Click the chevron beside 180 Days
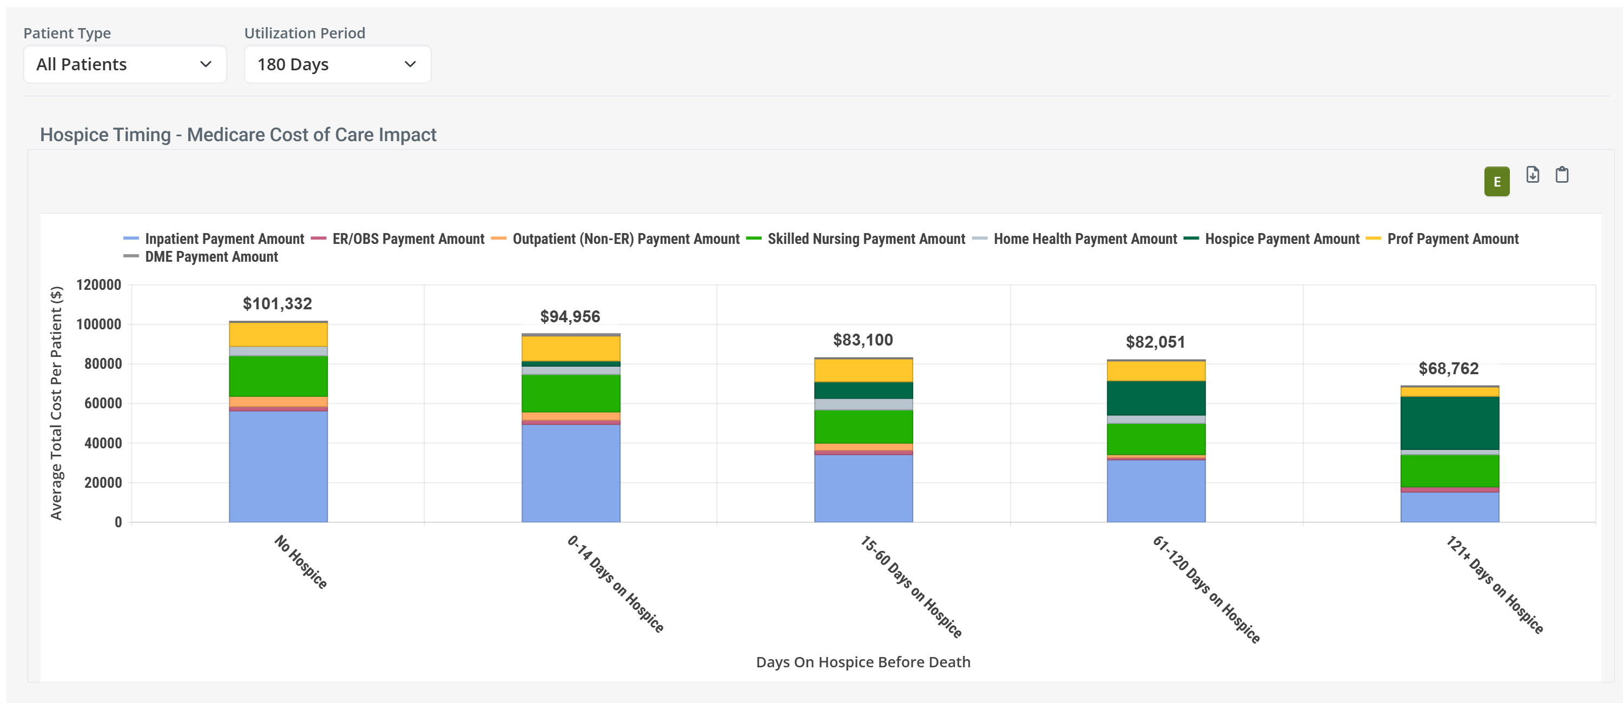This screenshot has width=1624, height=703. (x=411, y=64)
